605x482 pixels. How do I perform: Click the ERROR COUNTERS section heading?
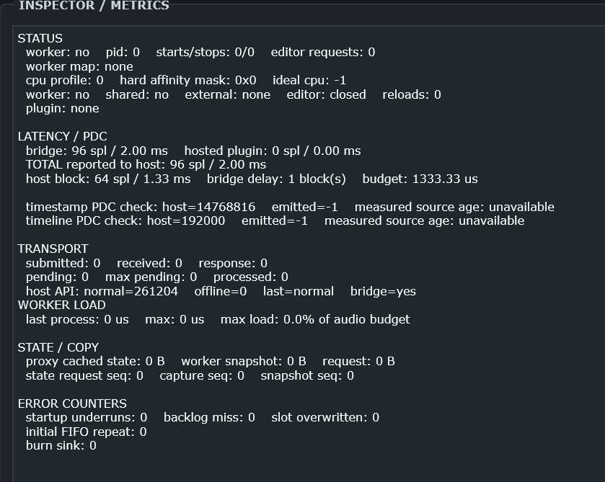(x=72, y=403)
